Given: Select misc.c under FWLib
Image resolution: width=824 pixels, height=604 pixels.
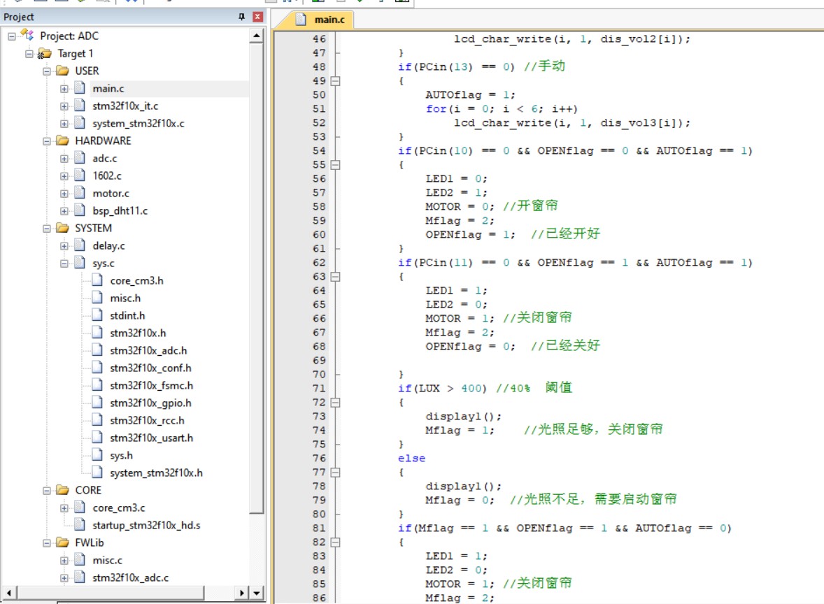Looking at the screenshot, I should point(107,561).
